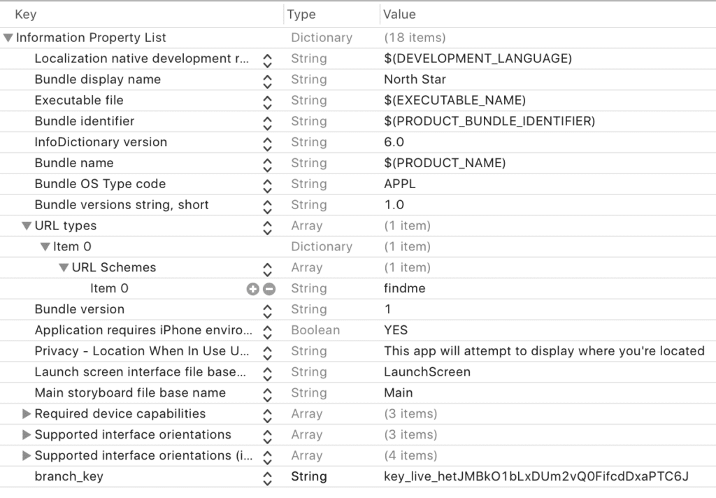Image resolution: width=716 pixels, height=498 pixels.
Task: Click the YES Boolean value
Action: 396,330
